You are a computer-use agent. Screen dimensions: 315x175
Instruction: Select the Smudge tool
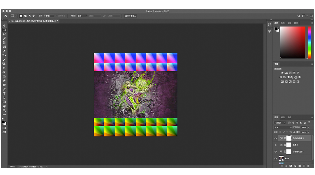tap(4, 80)
